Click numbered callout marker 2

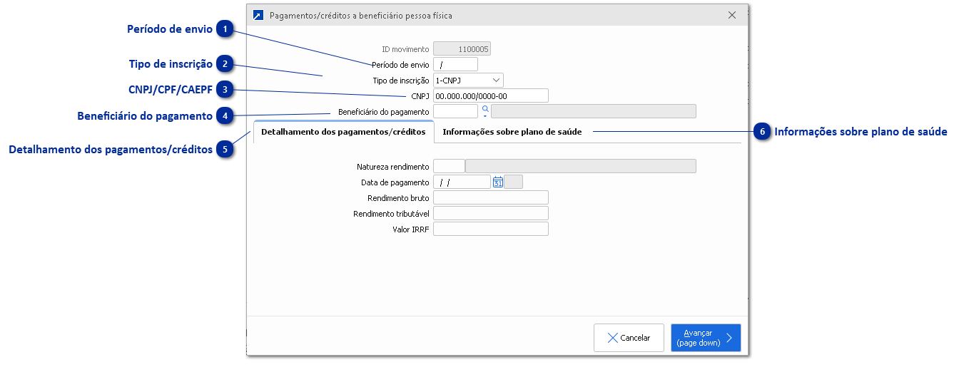(x=225, y=64)
